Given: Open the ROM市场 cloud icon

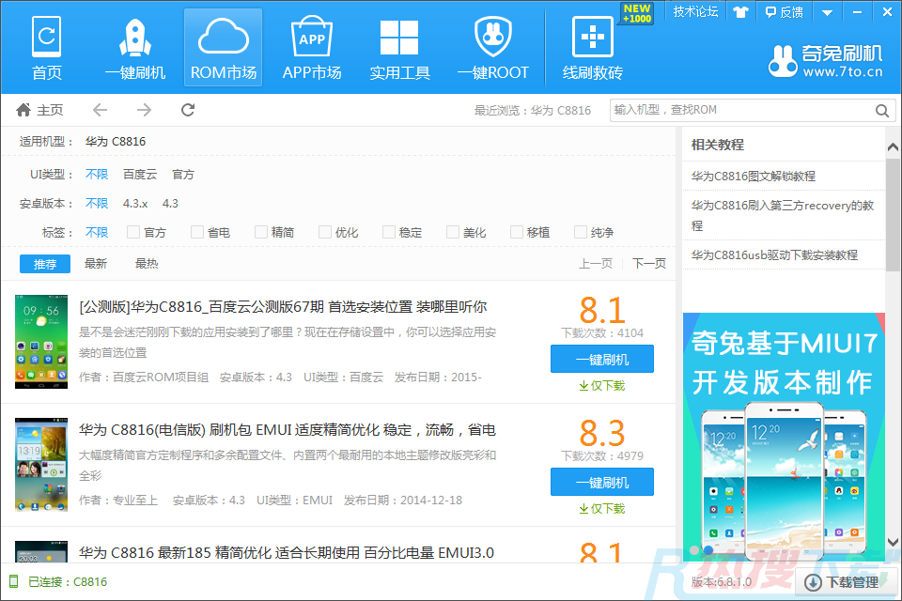Looking at the screenshot, I should click(x=224, y=48).
